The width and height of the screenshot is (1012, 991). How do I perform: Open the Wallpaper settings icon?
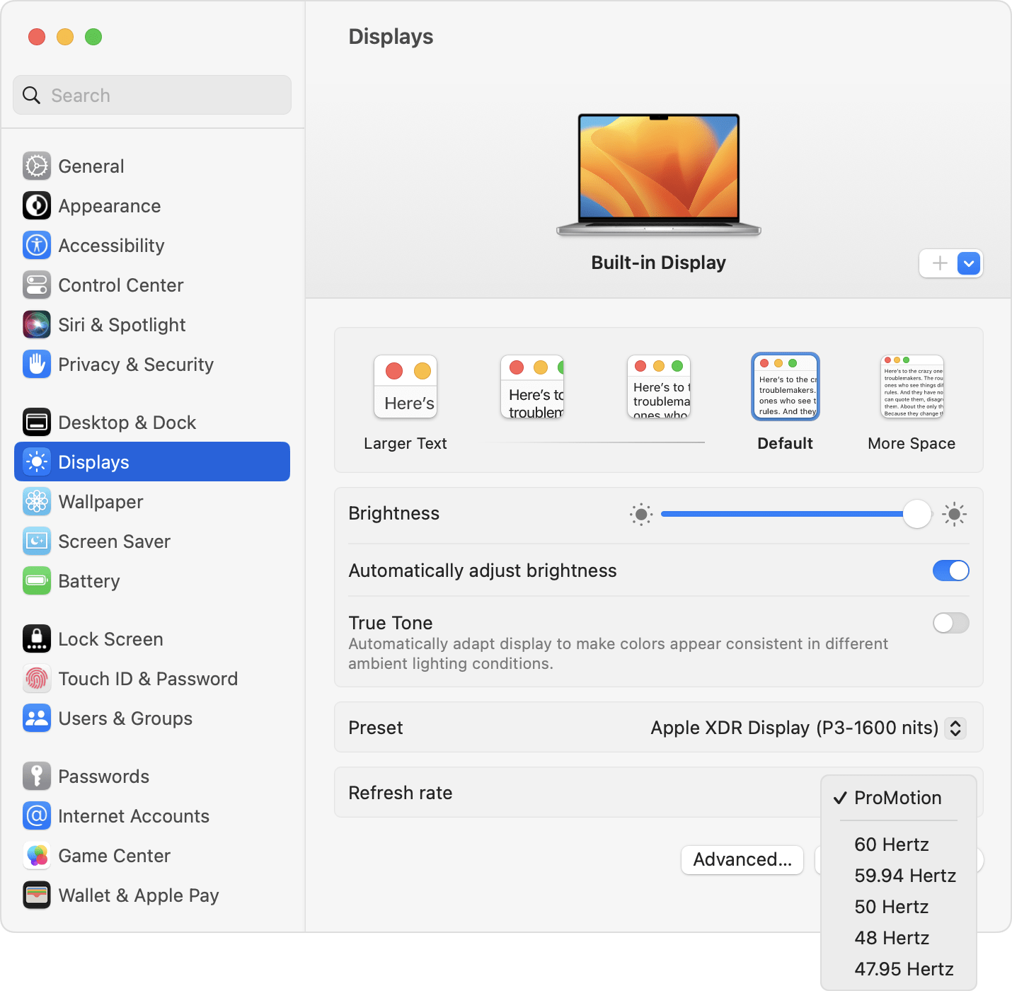coord(36,501)
